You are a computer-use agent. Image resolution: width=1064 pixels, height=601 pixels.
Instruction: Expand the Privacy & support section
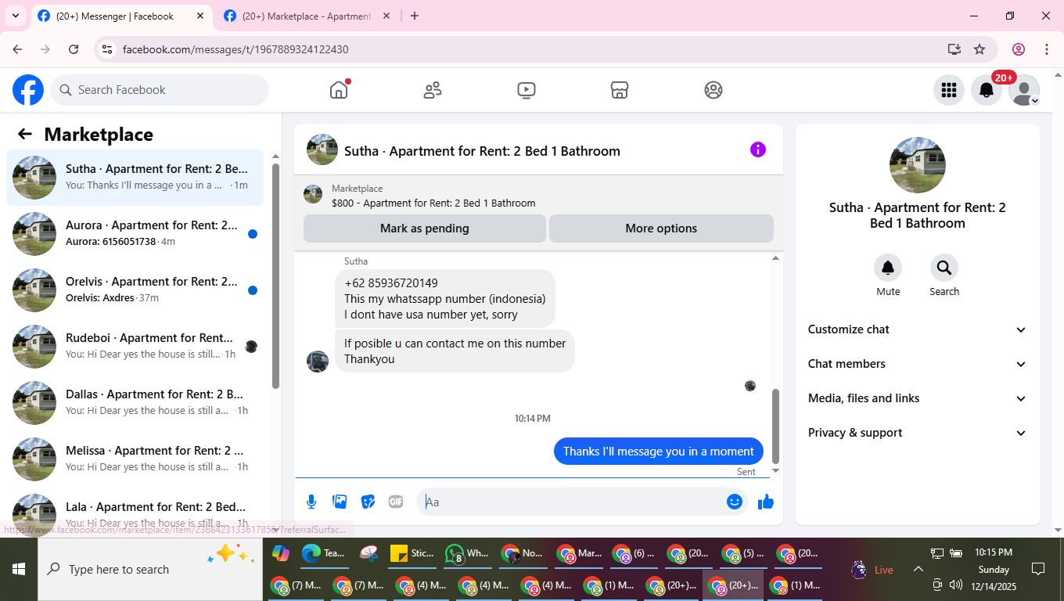coord(918,433)
